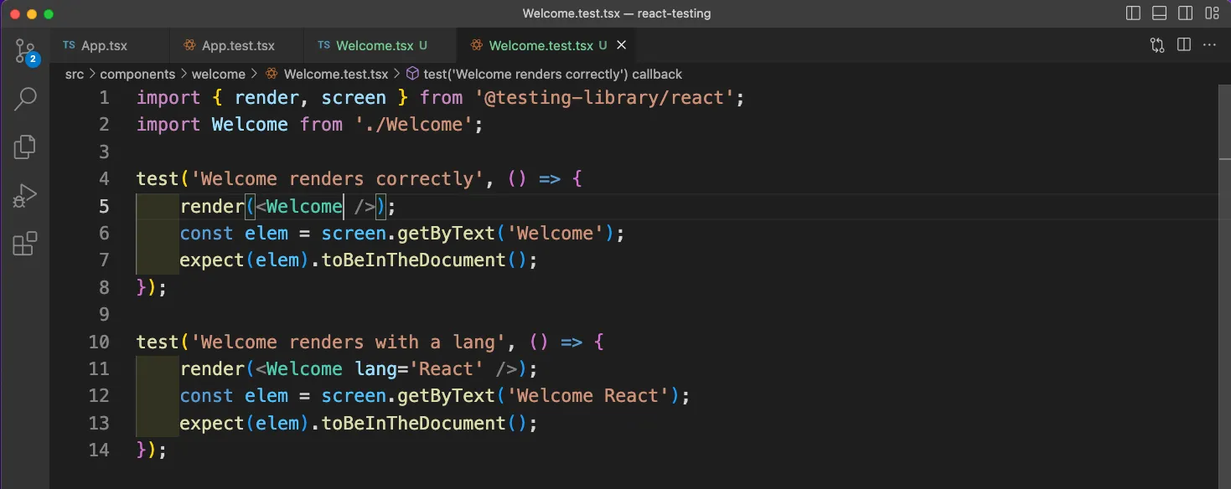Viewport: 1231px width, 489px height.
Task: Click line number 1 in gutter
Action: 104,98
